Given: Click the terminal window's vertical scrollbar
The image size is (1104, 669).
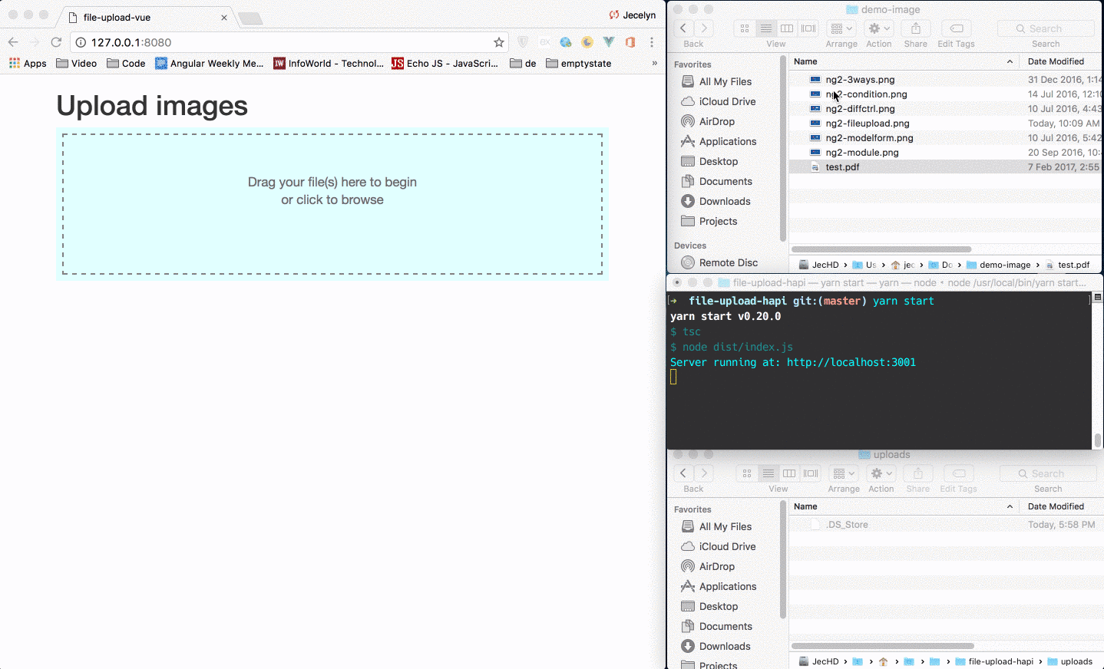Looking at the screenshot, I should (1098, 440).
